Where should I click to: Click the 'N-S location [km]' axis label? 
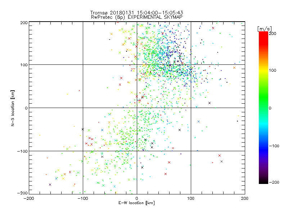pos(13,108)
